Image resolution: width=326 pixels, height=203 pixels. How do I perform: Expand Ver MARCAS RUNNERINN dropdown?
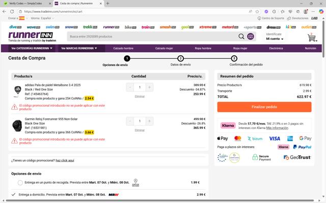pos(79,48)
